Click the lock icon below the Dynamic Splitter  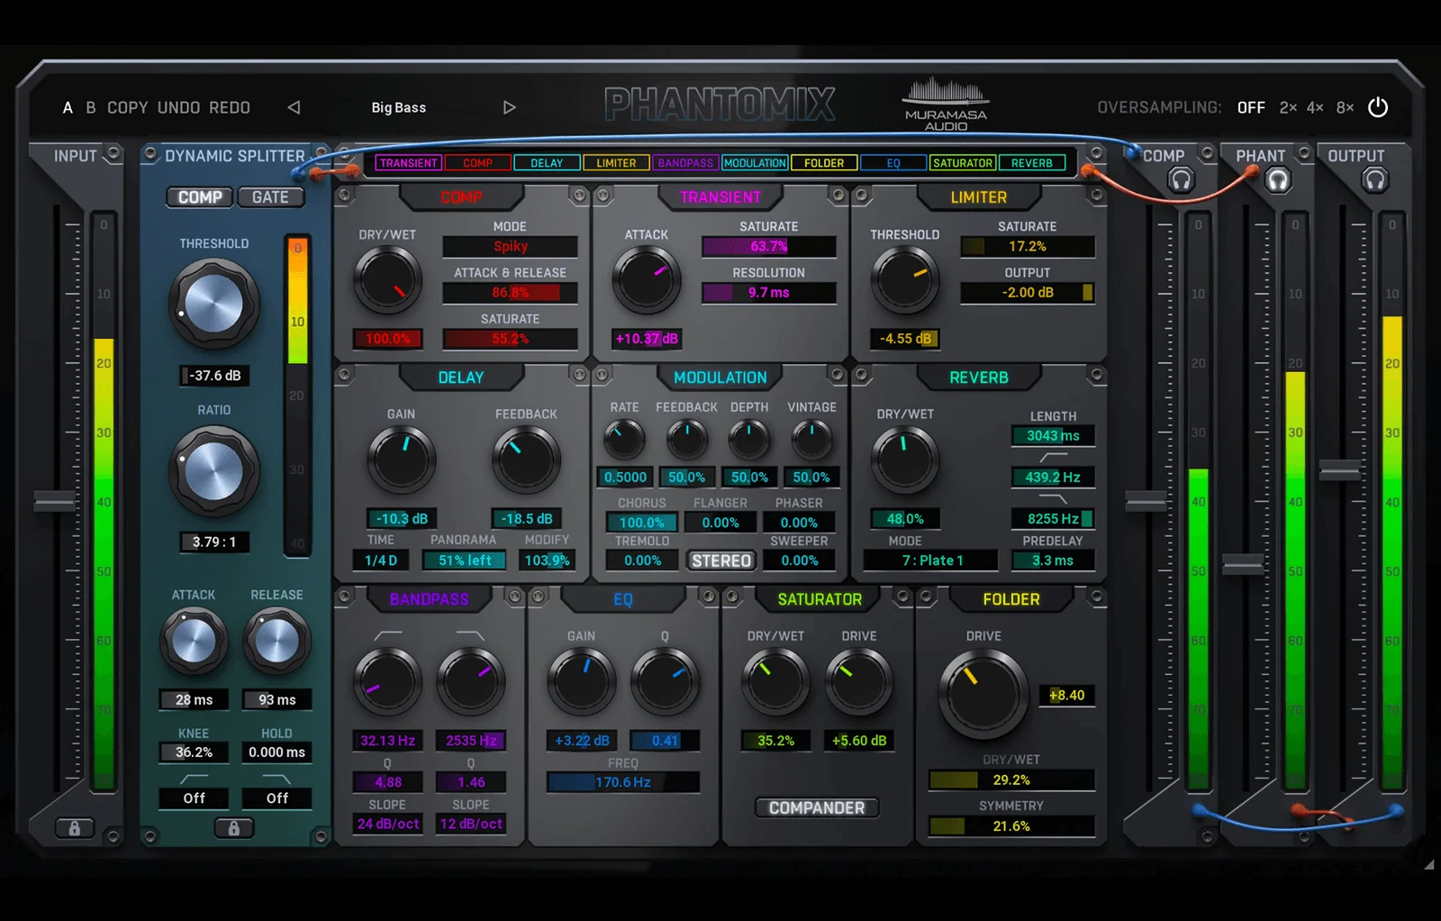[236, 827]
